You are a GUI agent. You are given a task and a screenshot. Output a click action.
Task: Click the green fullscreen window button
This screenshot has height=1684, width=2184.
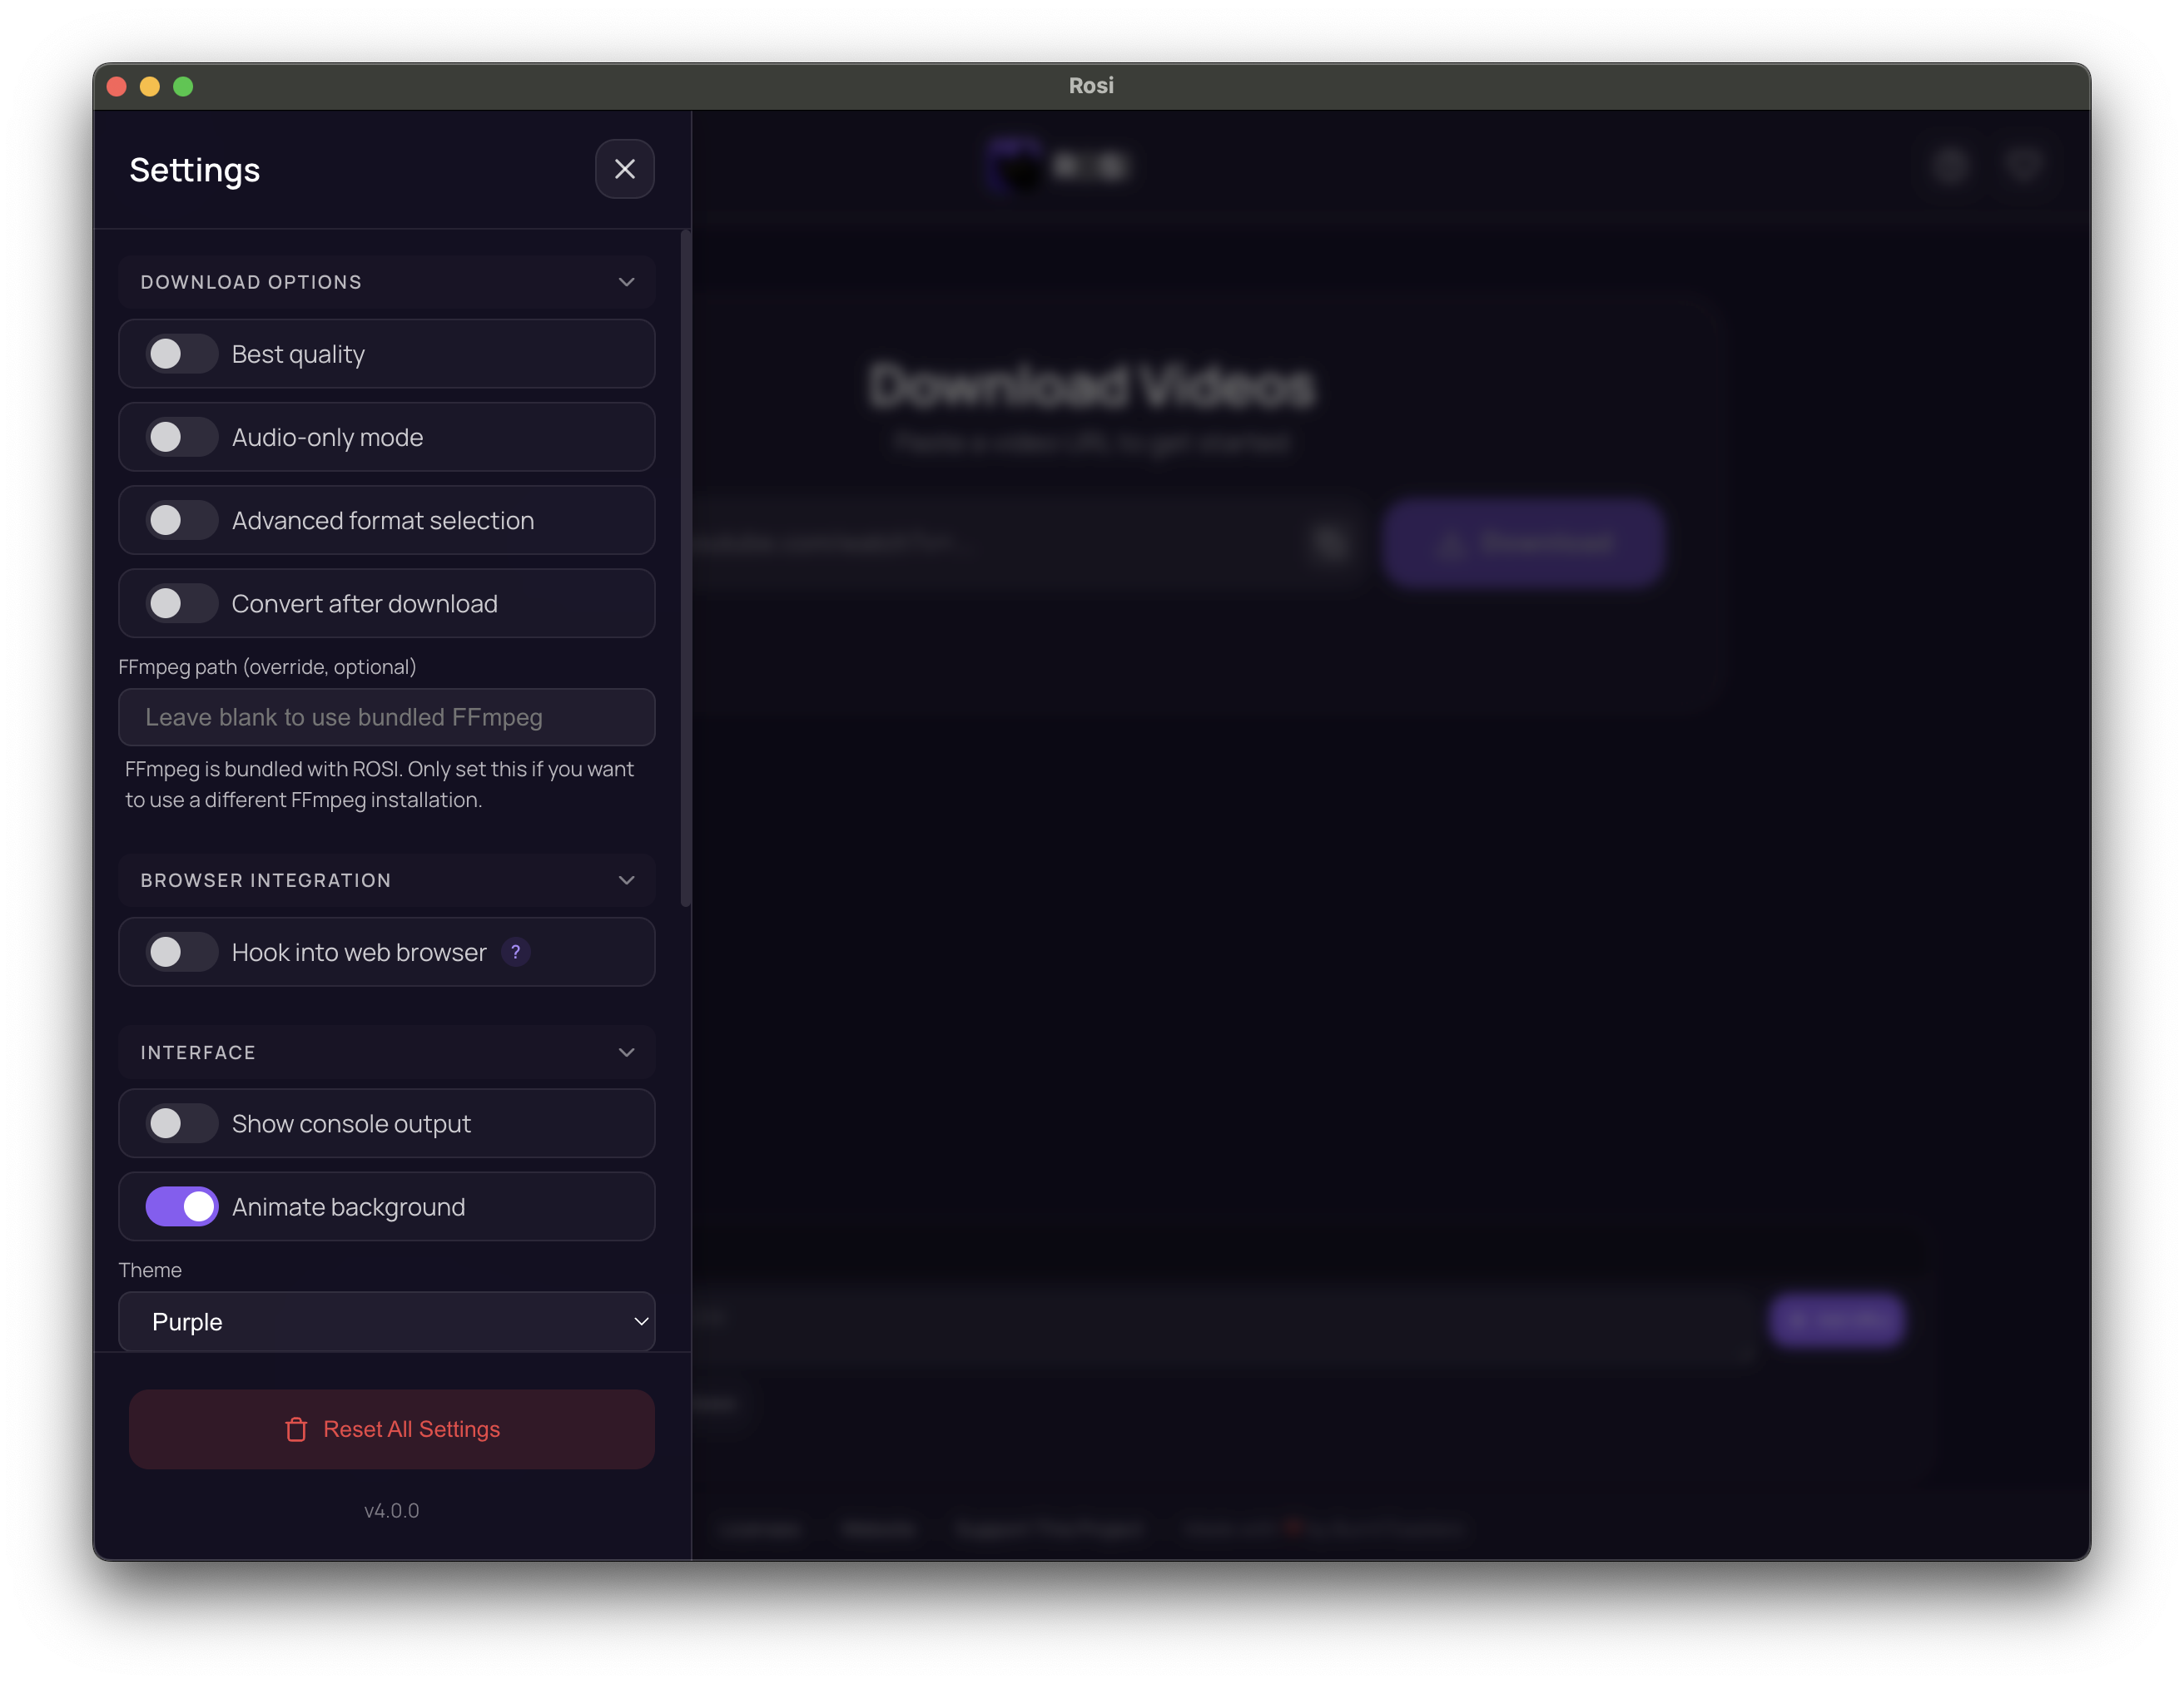(183, 87)
